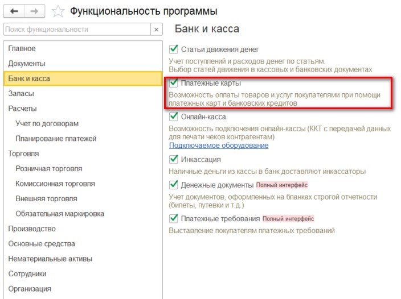Click the 'Функциональность программы' window title
Viewport: 401px width, 299px height.
point(144,11)
